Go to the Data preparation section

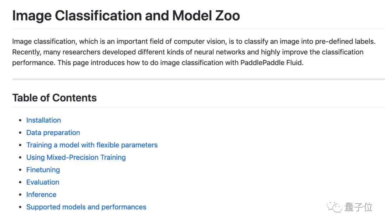point(53,133)
